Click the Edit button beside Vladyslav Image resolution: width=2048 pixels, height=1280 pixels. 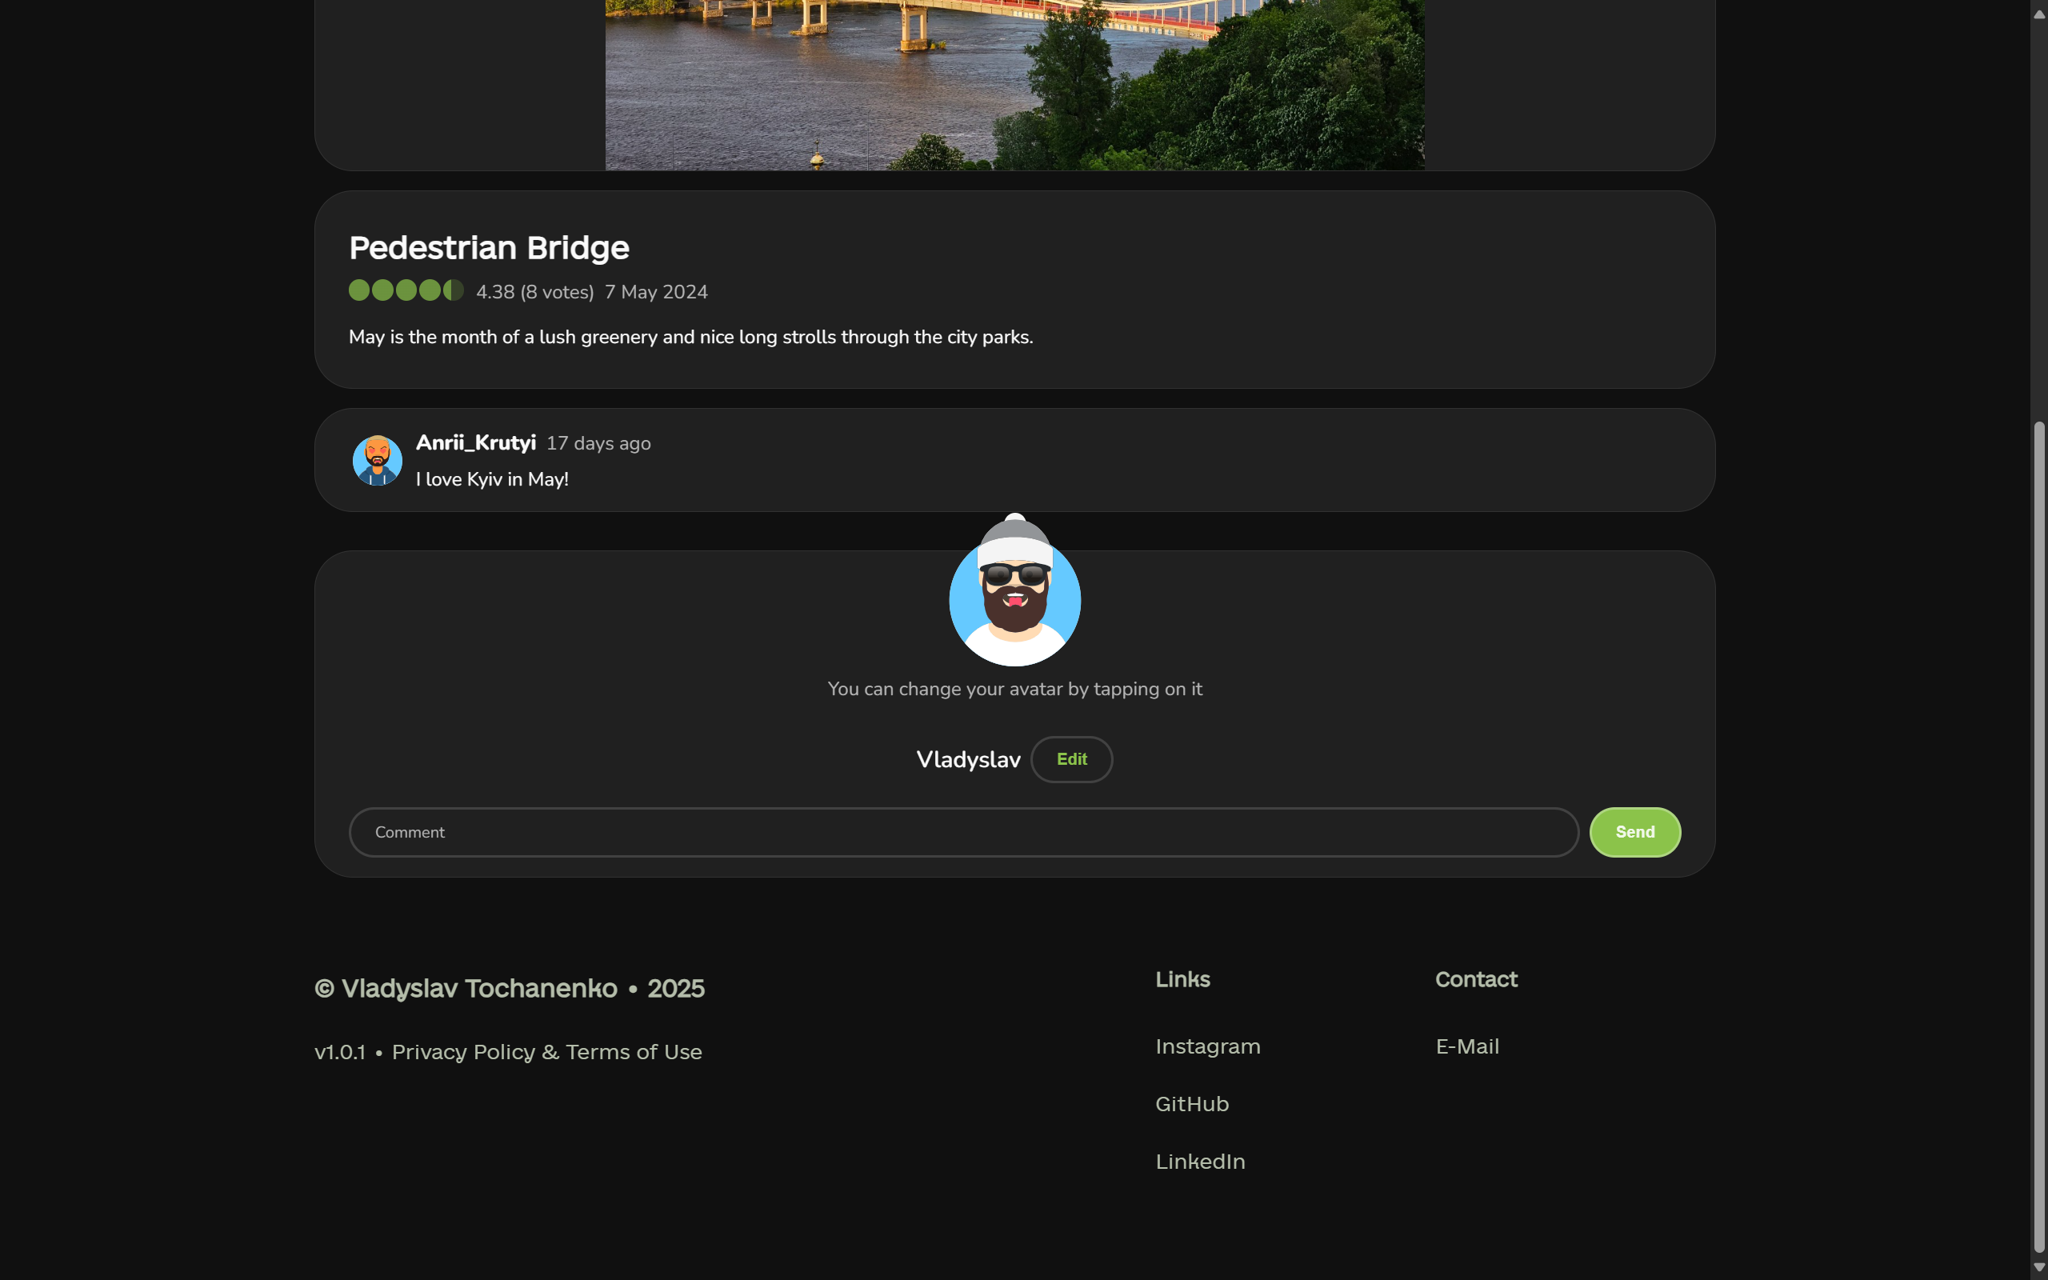[1070, 759]
